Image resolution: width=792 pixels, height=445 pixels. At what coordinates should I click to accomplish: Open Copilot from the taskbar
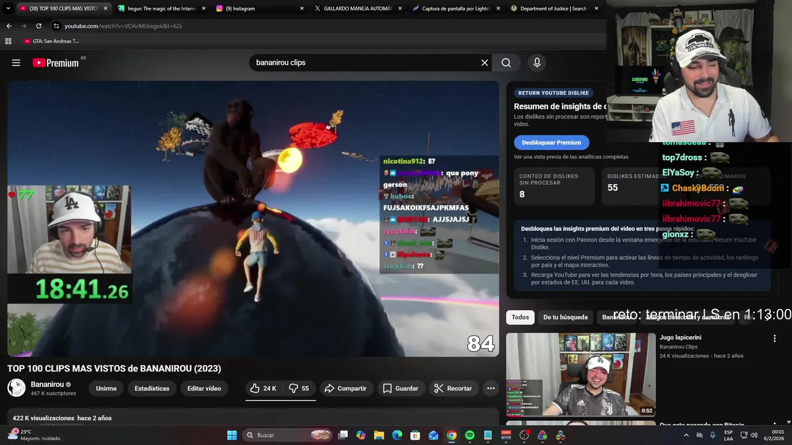pos(361,435)
